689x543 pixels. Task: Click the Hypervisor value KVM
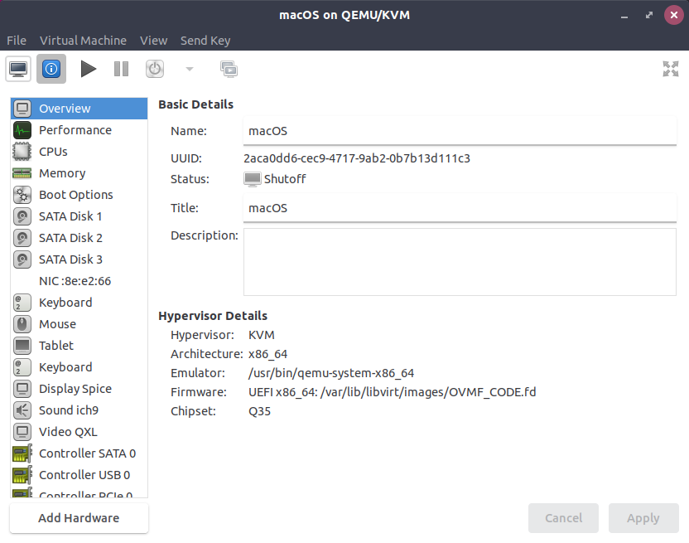click(262, 335)
